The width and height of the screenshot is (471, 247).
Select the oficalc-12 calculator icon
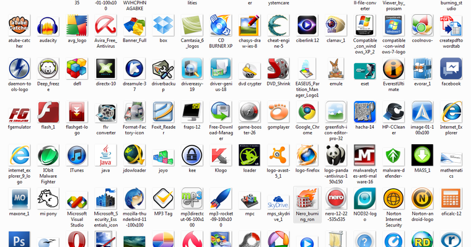pyautogui.click(x=451, y=199)
